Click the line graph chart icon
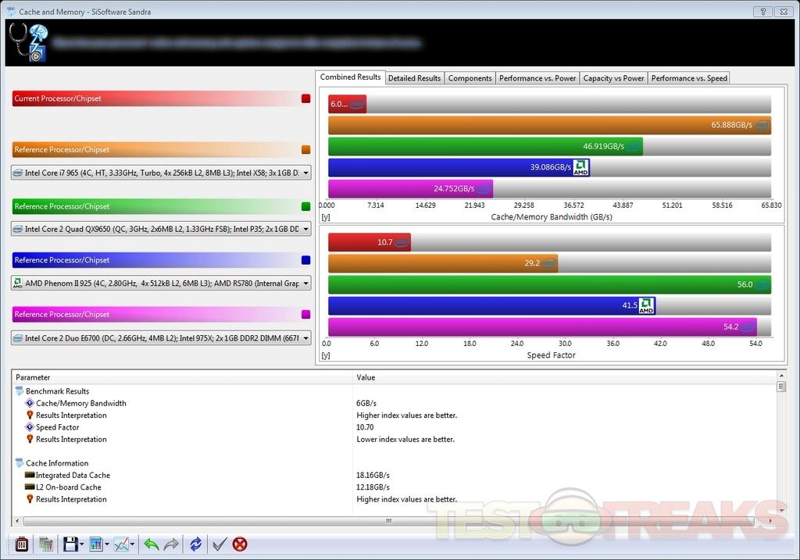This screenshot has height=560, width=800. (x=121, y=544)
